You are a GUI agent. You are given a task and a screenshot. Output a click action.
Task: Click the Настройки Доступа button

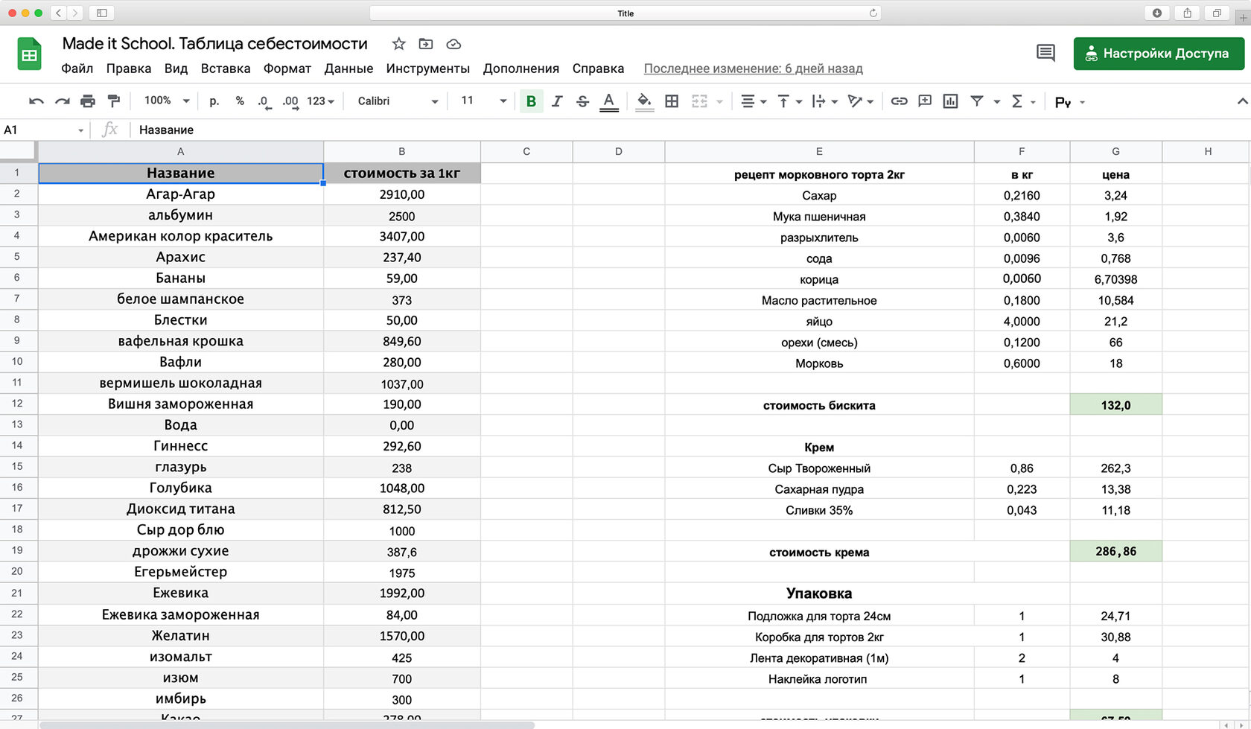coord(1158,54)
